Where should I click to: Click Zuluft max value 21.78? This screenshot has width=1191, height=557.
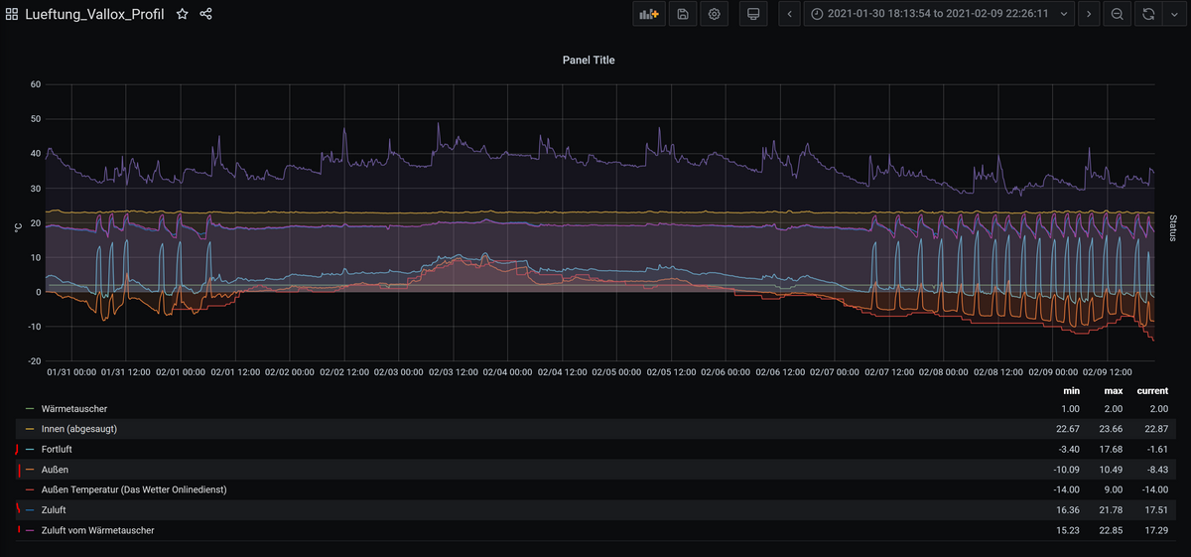(x=1110, y=510)
